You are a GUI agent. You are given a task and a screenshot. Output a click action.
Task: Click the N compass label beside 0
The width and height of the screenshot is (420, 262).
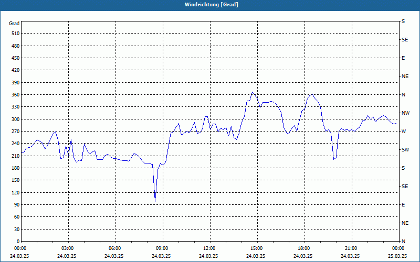[403, 242]
